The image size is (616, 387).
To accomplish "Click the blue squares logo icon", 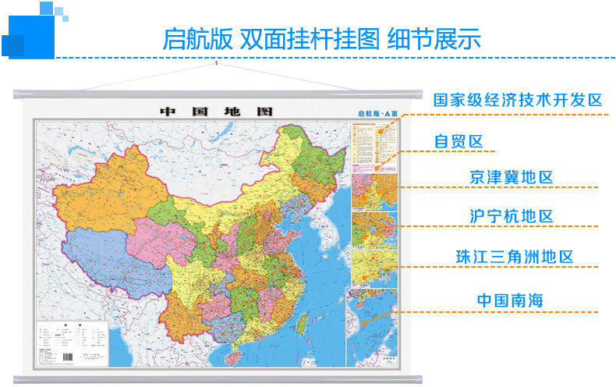I will tap(34, 30).
